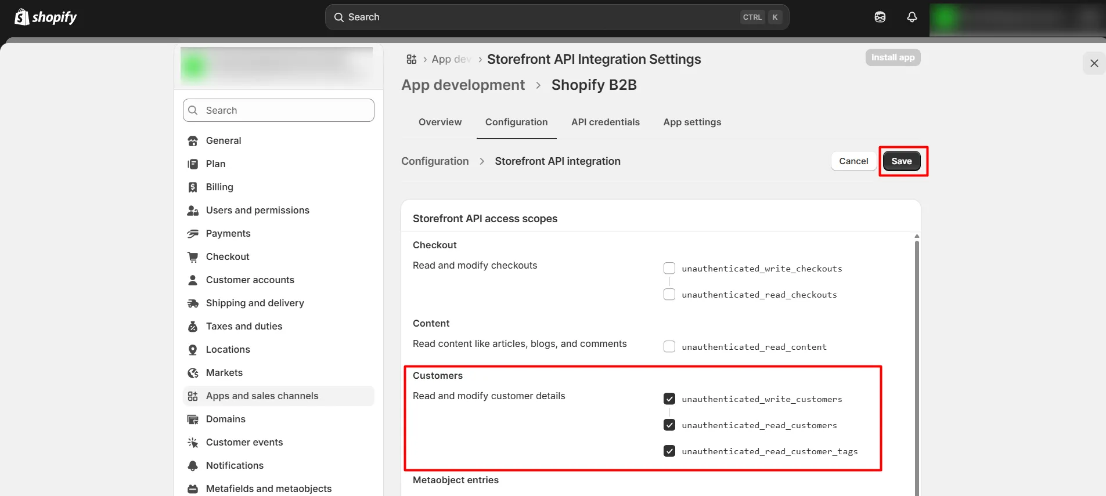This screenshot has height=496, width=1106.
Task: Click the Configuration breadcrumb link
Action: coord(435,161)
